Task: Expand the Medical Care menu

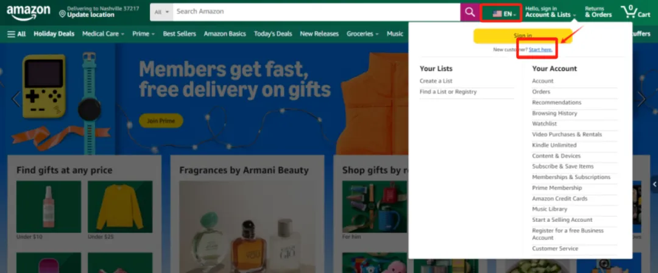Action: 103,34
